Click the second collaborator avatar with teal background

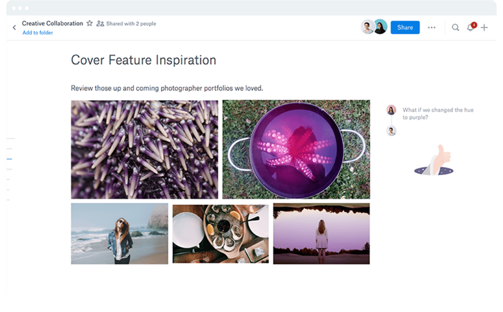tap(380, 27)
